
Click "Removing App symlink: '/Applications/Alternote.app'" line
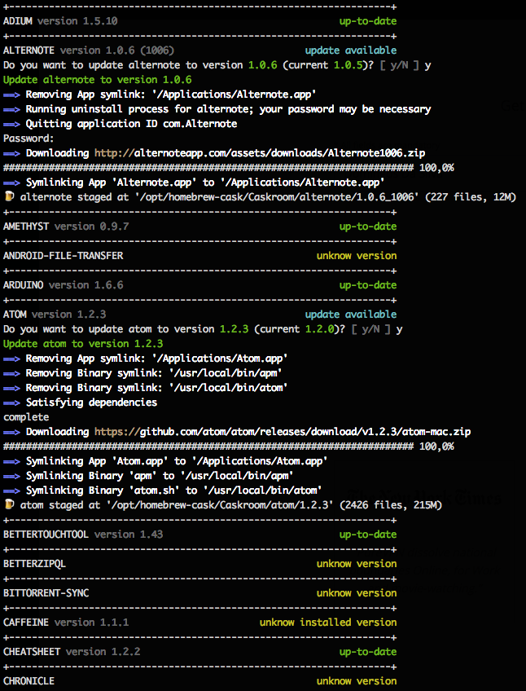(160, 95)
